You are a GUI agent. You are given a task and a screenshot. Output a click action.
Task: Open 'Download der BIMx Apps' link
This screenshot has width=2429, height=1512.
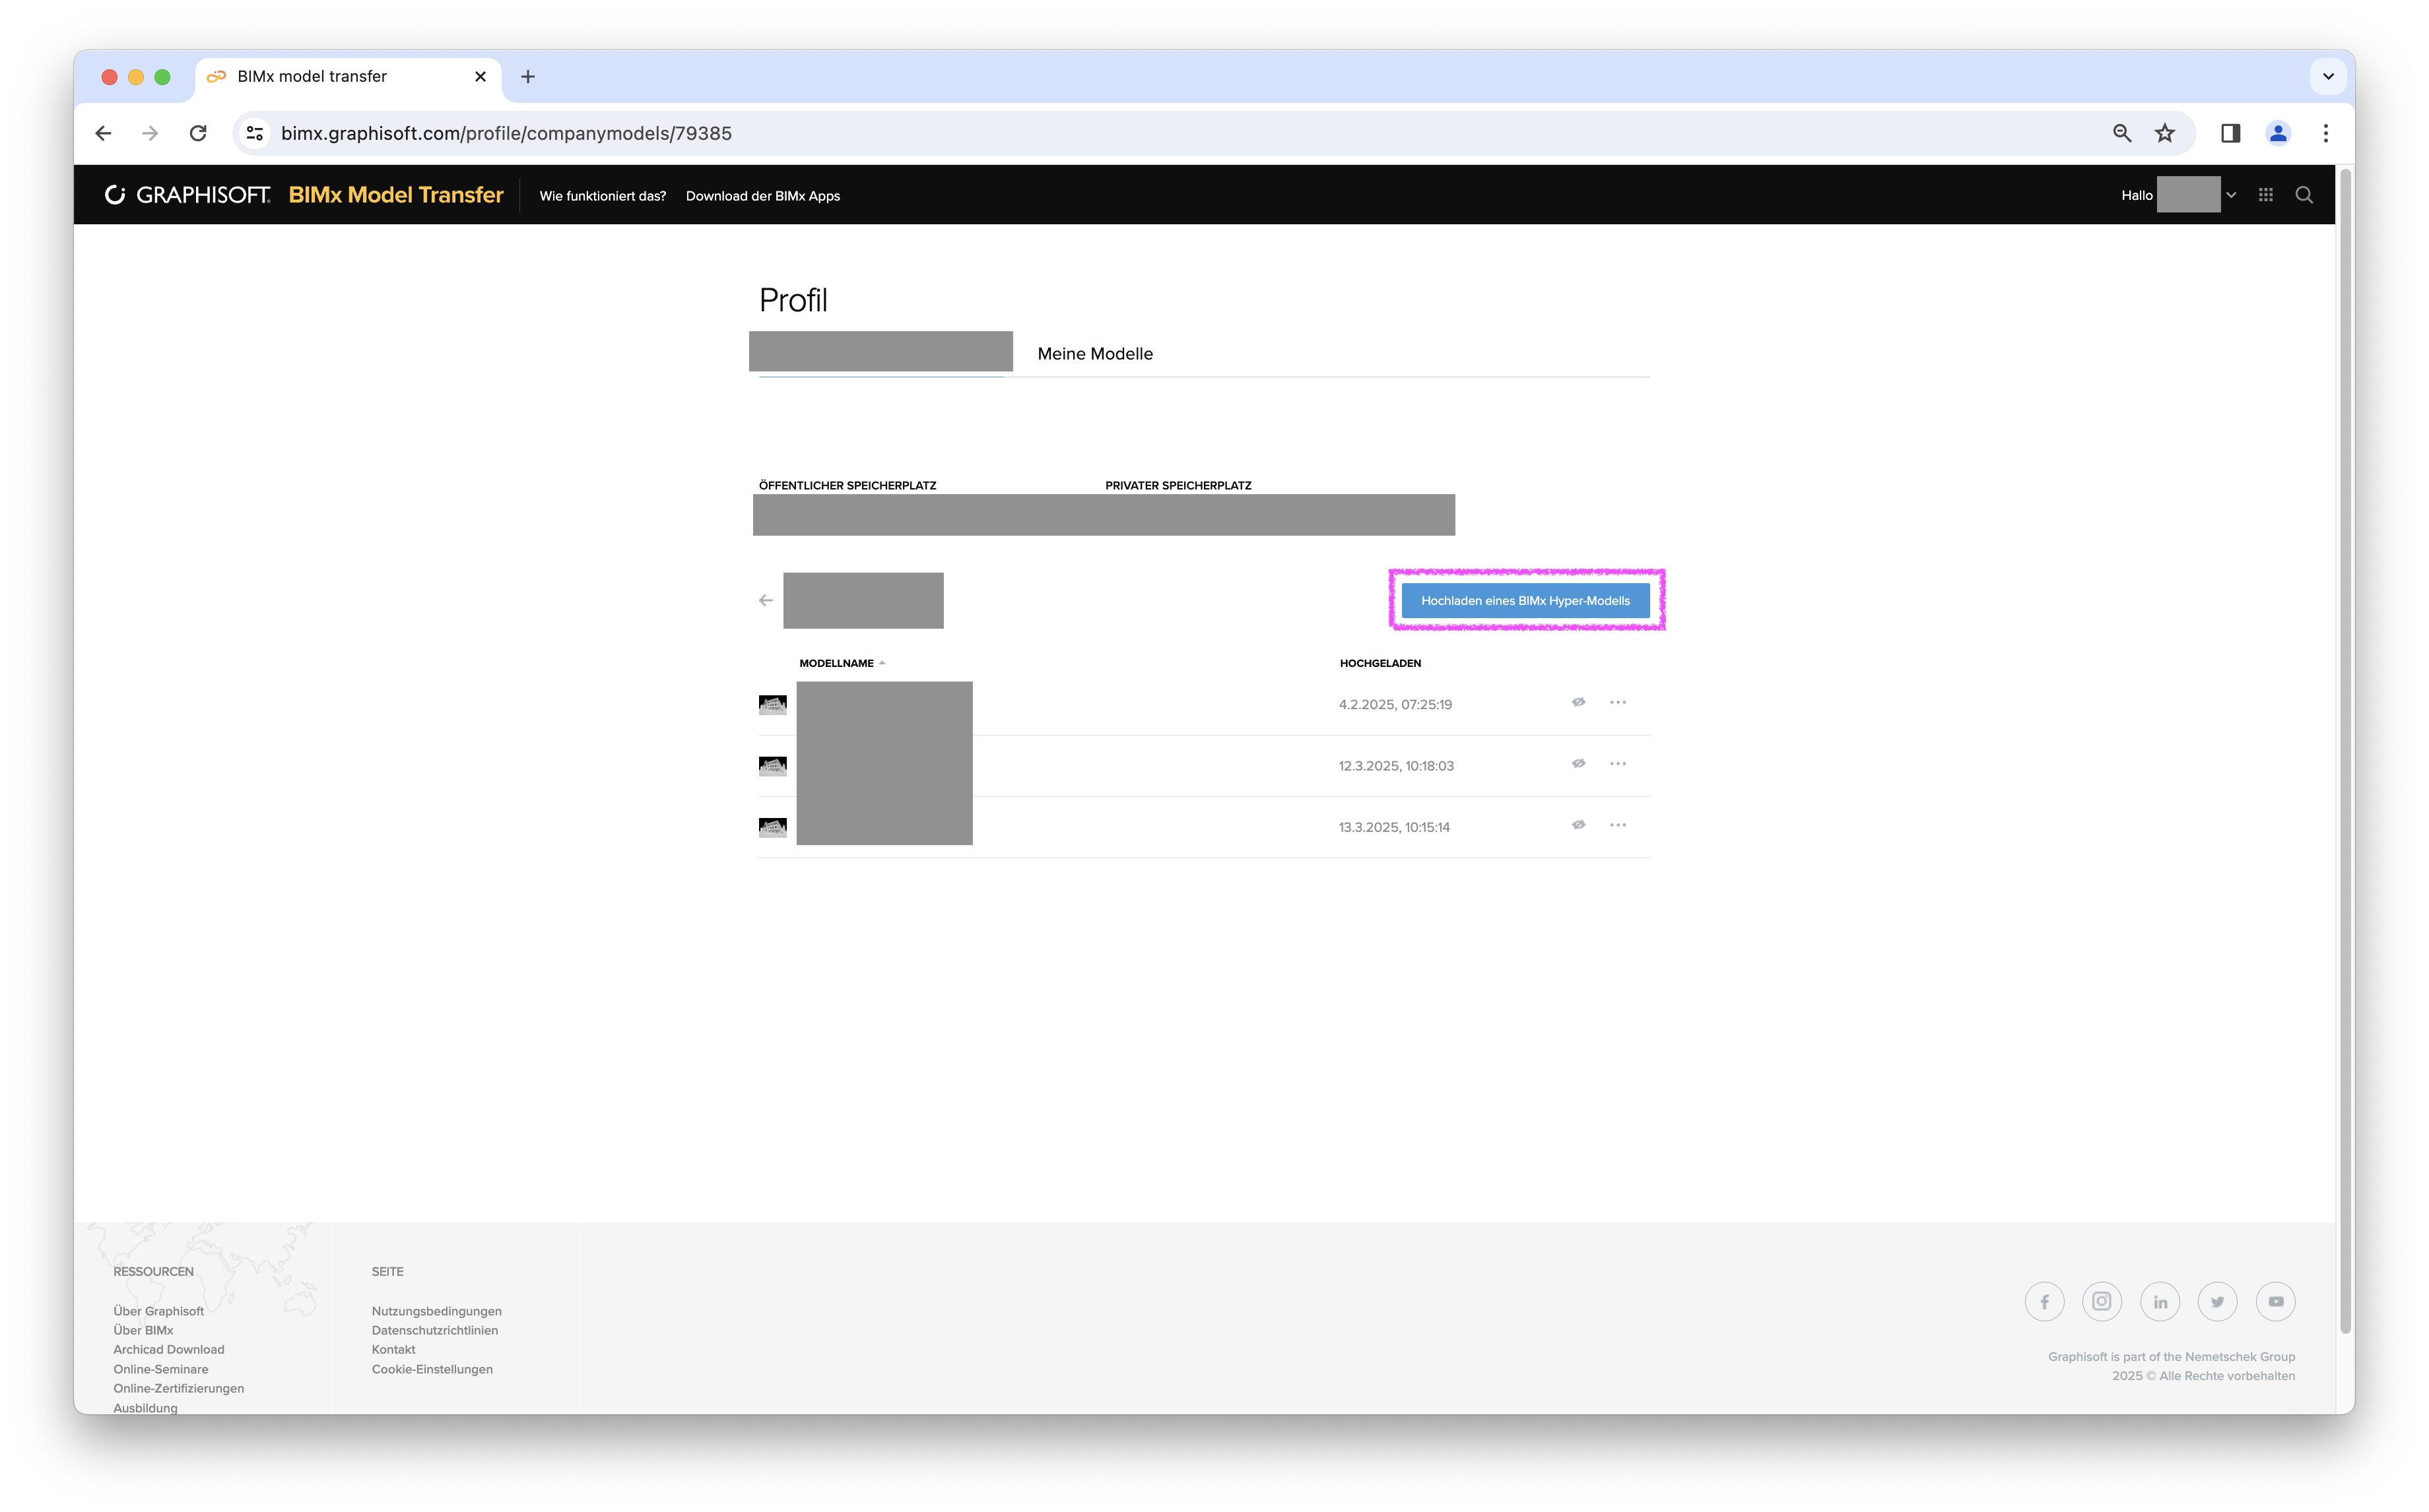762,196
